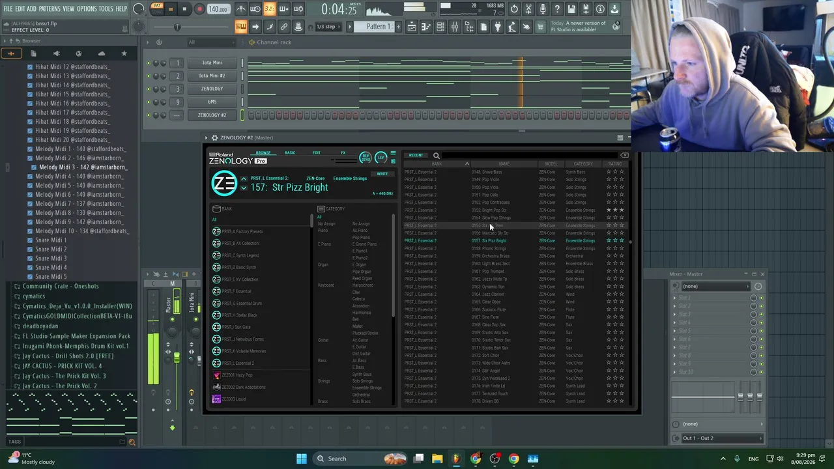Click the Zenology plugin gear icon
The image size is (834, 469).
click(214, 137)
